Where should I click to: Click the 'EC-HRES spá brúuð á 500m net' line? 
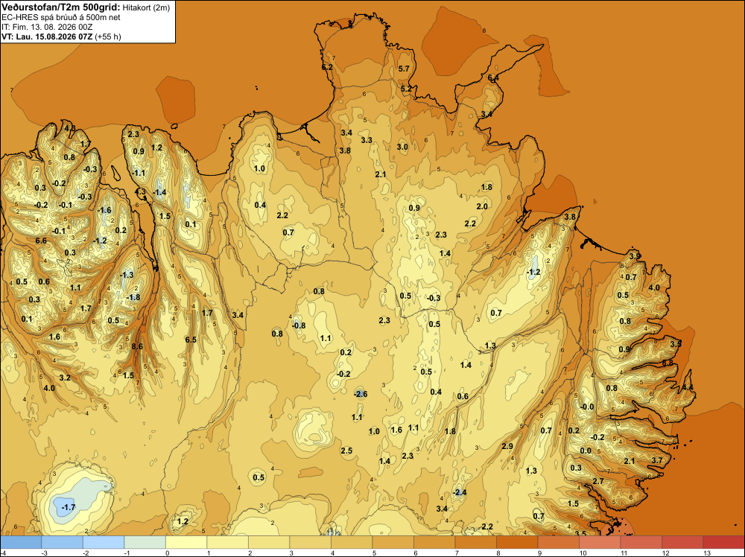tap(61, 17)
